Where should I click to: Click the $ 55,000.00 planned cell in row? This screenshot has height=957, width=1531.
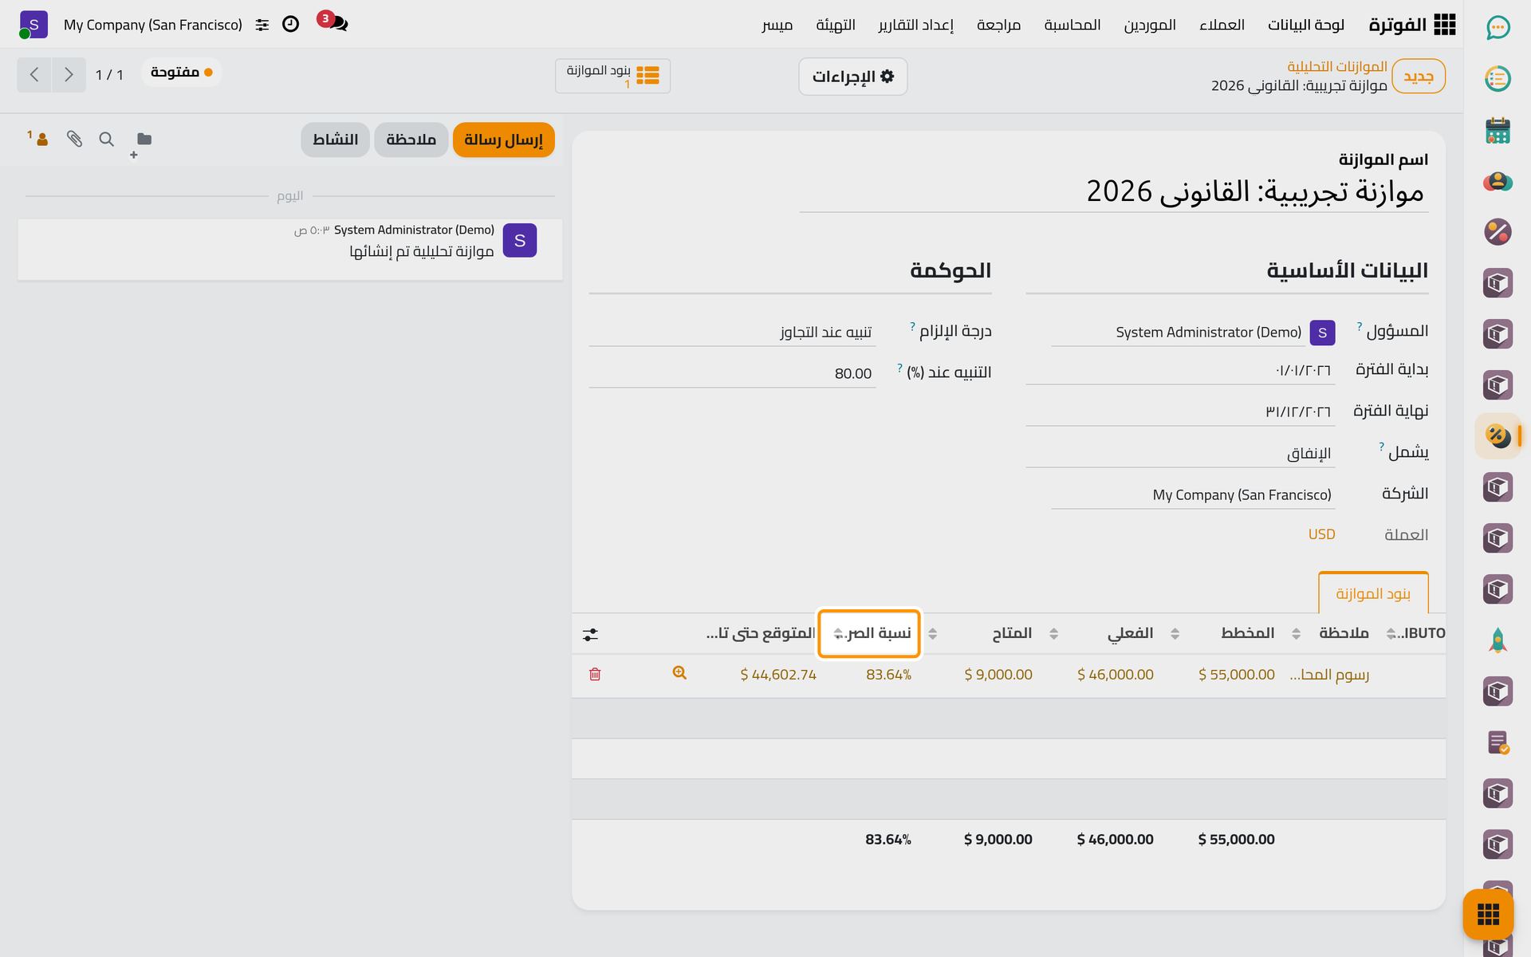1236,675
